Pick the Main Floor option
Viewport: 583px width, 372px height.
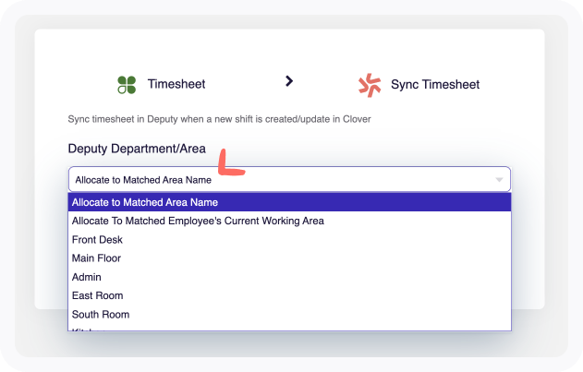point(289,258)
